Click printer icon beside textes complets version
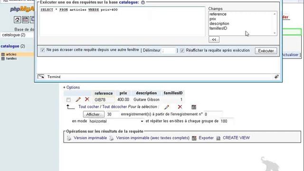Image resolution: width=304 pixels, height=171 pixels. [112, 138]
